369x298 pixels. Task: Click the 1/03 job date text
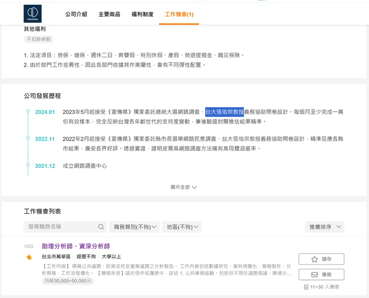[x=29, y=246]
